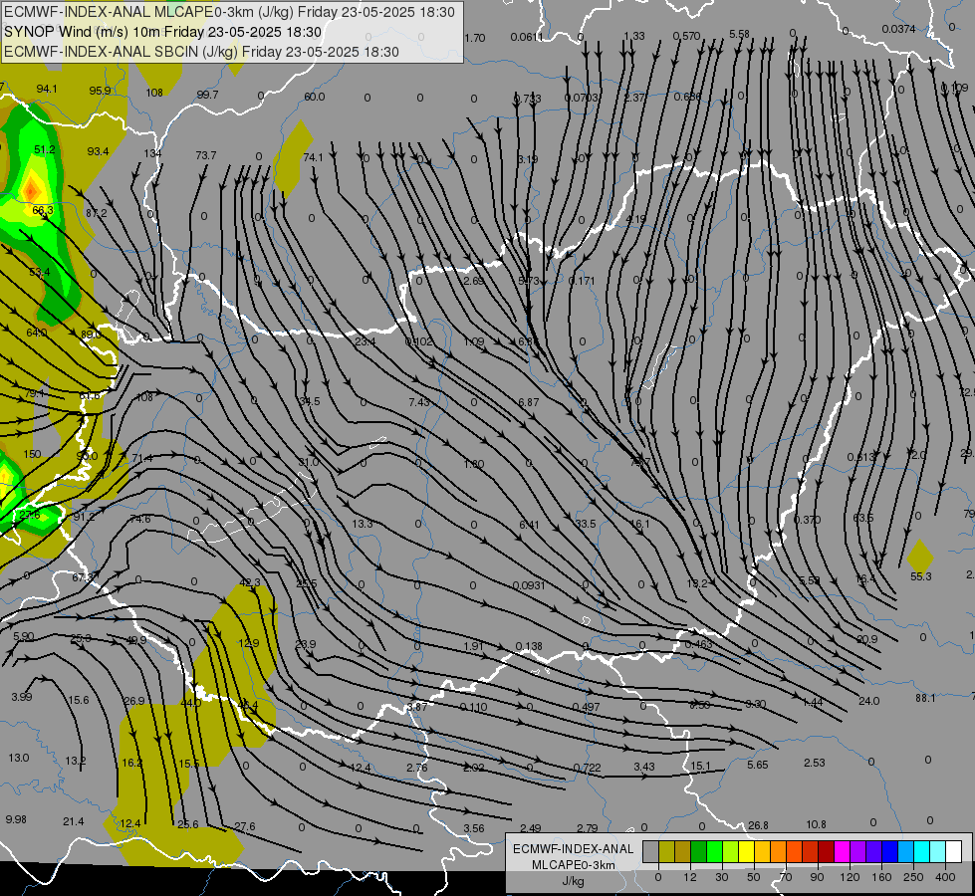Click the map value 3.87
The image size is (975, 896).
click(417, 707)
